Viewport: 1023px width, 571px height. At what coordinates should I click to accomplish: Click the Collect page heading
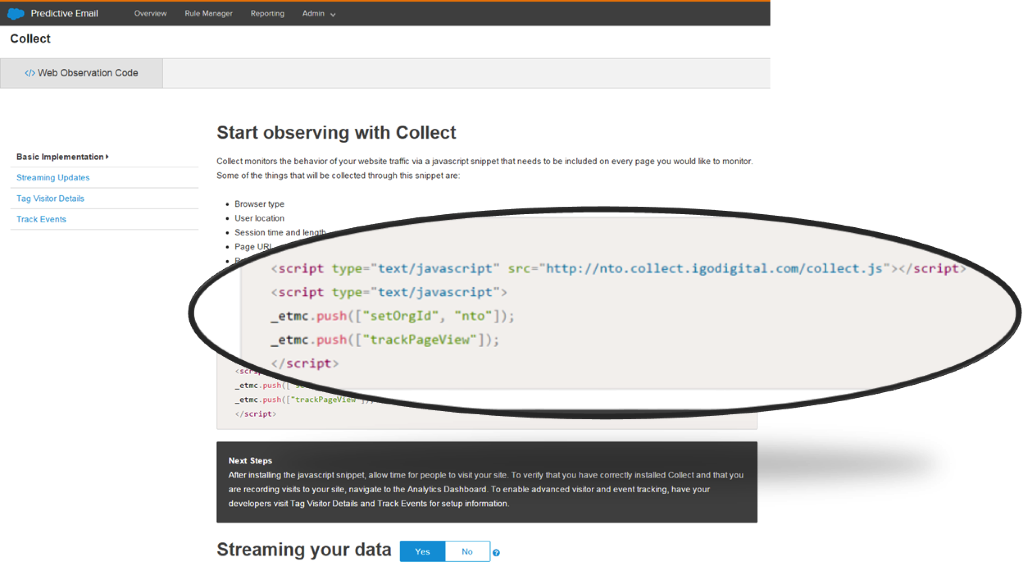click(30, 39)
